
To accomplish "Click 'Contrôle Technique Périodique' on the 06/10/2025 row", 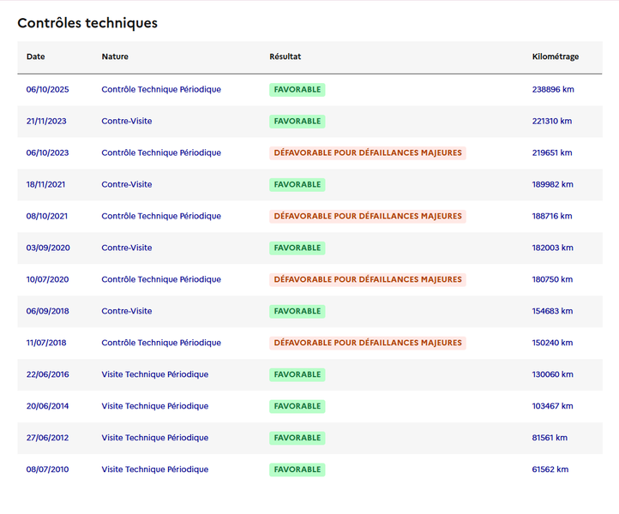I will 161,90.
